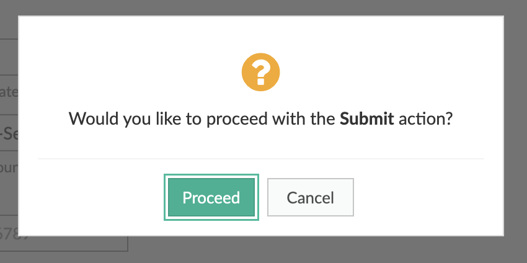
Task: Click the dimmed 'our' label on the left edge
Action: pyautogui.click(x=9, y=167)
